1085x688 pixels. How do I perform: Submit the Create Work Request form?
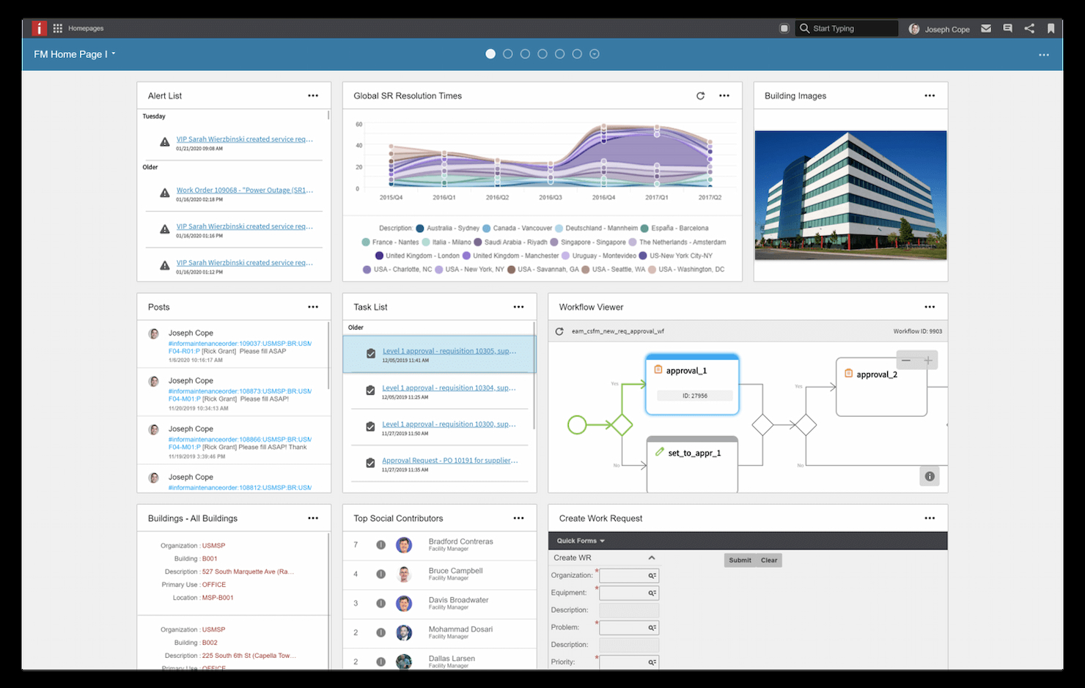740,560
